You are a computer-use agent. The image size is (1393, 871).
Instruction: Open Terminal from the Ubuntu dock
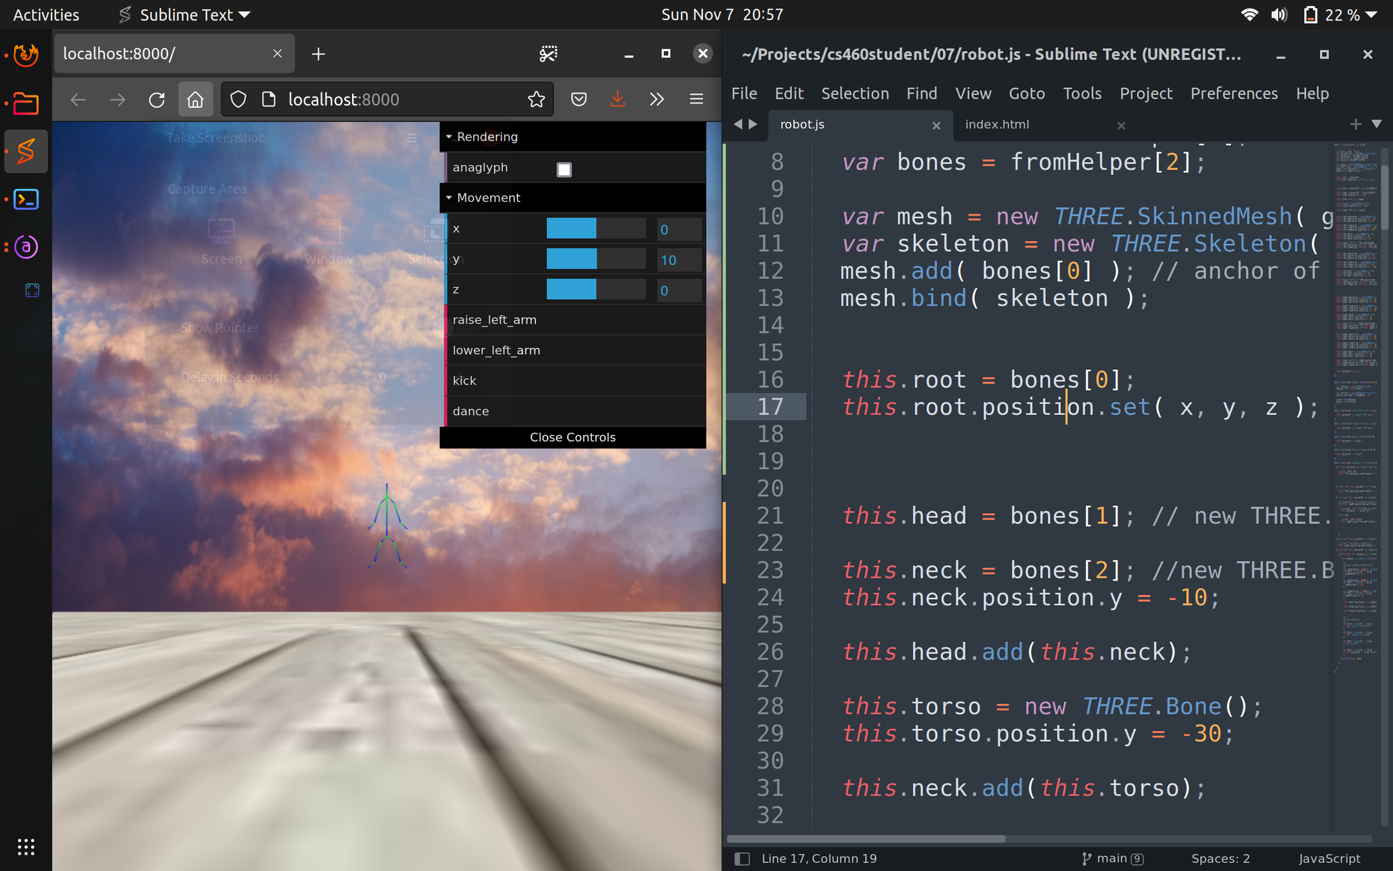pyautogui.click(x=26, y=199)
